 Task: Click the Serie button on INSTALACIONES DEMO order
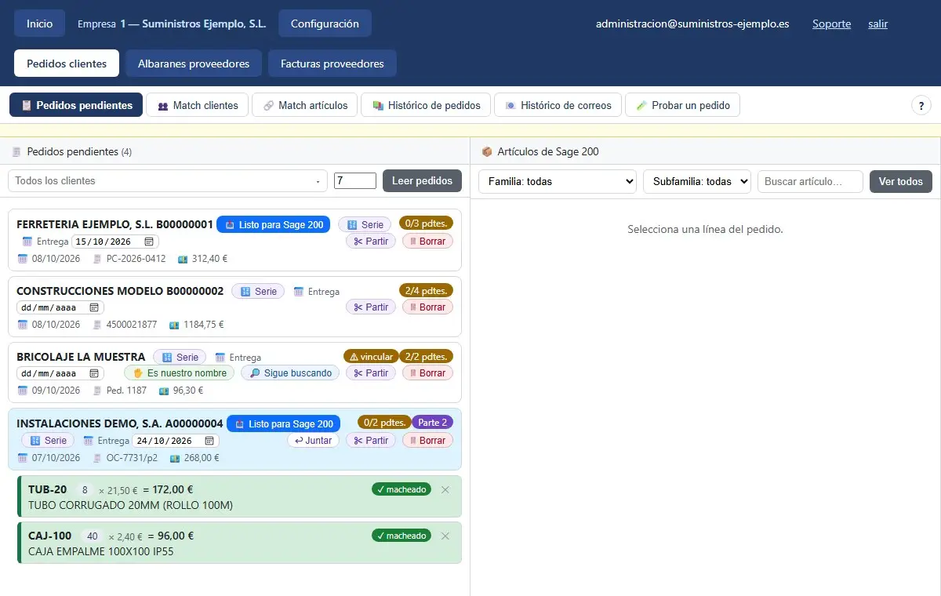48,441
